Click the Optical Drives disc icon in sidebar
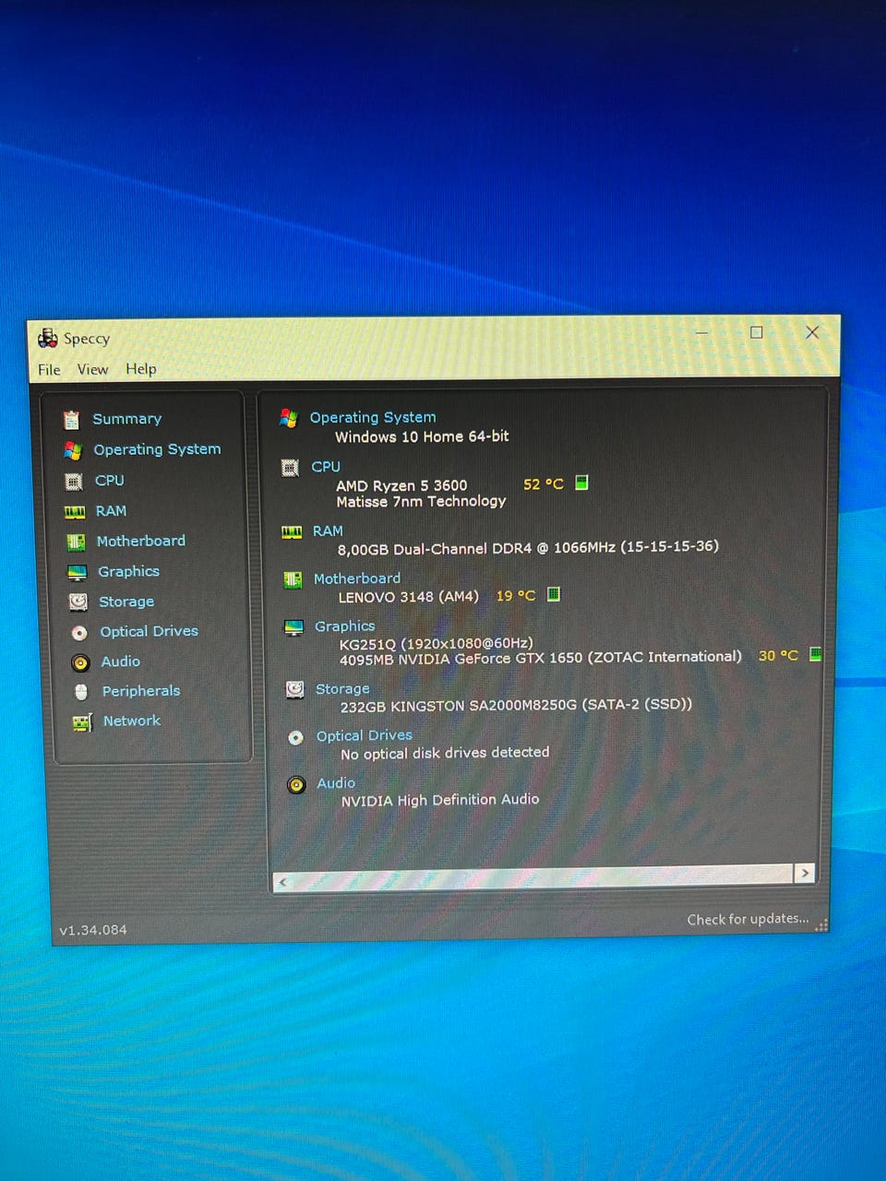Screen dimensions: 886x1181 tap(79, 632)
